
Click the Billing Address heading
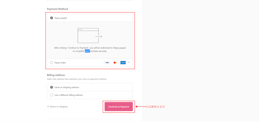pyautogui.click(x=56, y=75)
